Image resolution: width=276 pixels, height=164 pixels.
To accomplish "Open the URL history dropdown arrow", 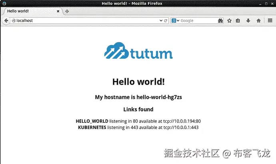I will point(161,20).
